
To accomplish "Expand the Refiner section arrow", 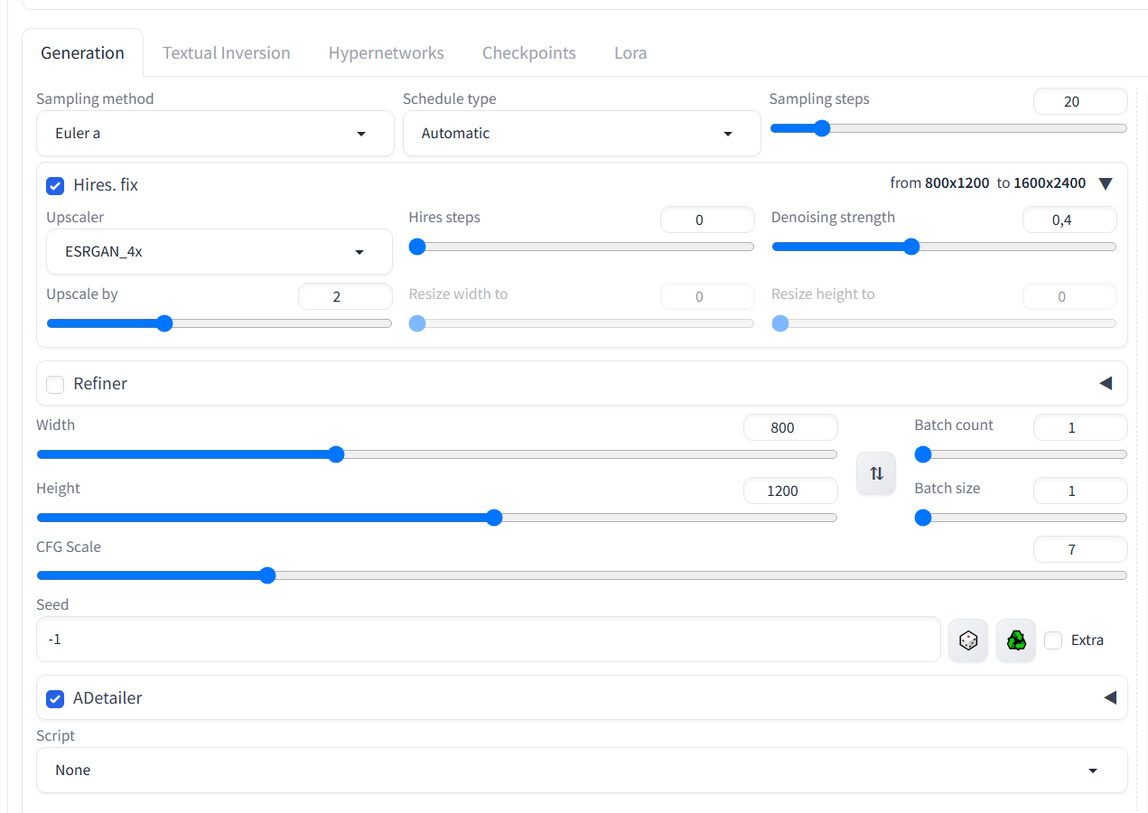I will coord(1106,384).
